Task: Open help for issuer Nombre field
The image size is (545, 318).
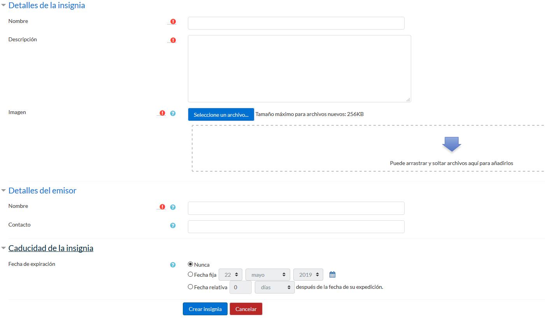Action: [x=173, y=207]
